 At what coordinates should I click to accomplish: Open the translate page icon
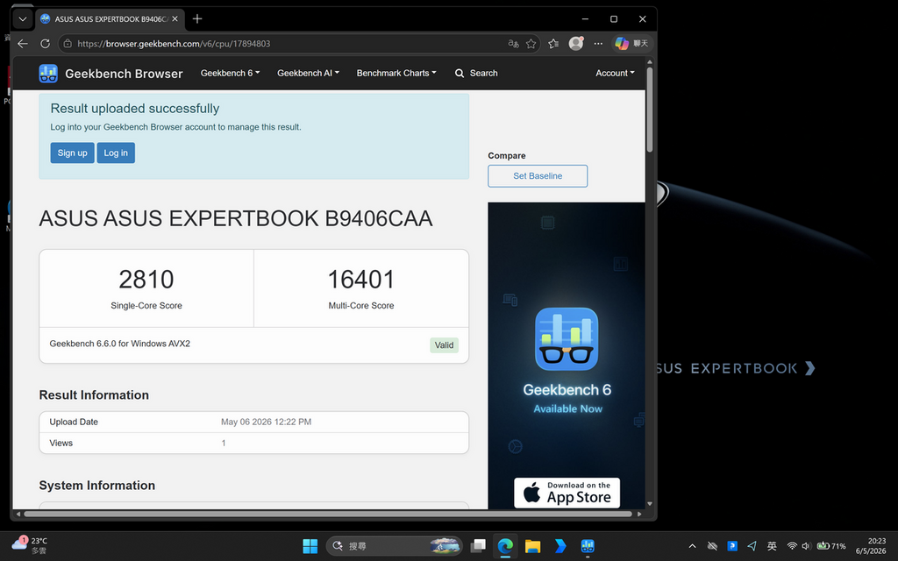click(x=514, y=44)
